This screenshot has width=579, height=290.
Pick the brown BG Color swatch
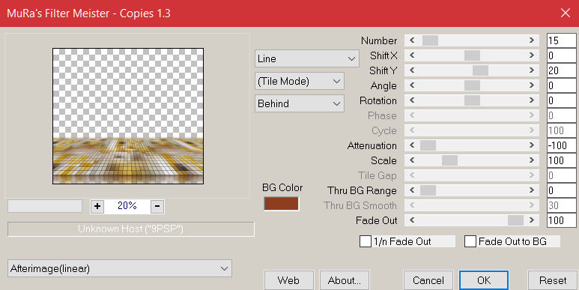[x=281, y=204]
